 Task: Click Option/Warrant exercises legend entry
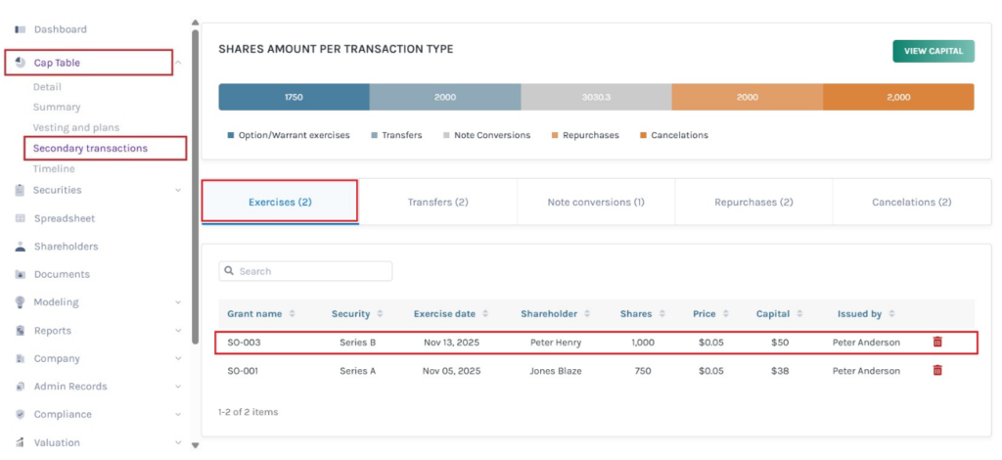coord(289,135)
